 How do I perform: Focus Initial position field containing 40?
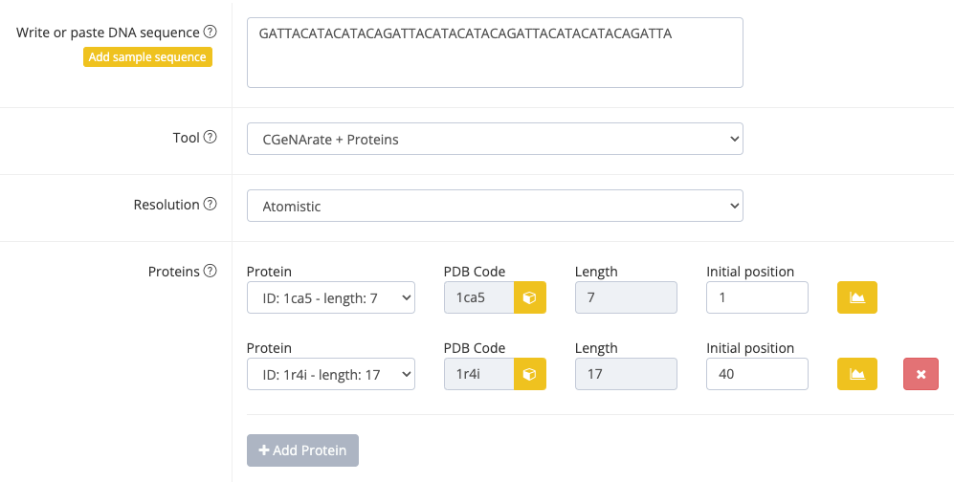coord(757,374)
